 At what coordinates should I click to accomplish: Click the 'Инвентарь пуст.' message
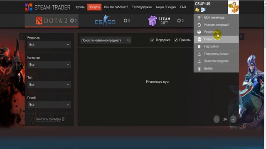(158, 82)
